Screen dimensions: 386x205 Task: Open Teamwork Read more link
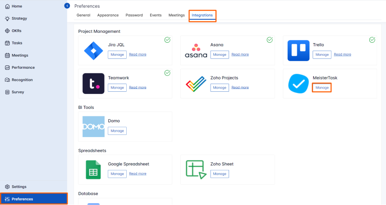tap(138, 87)
